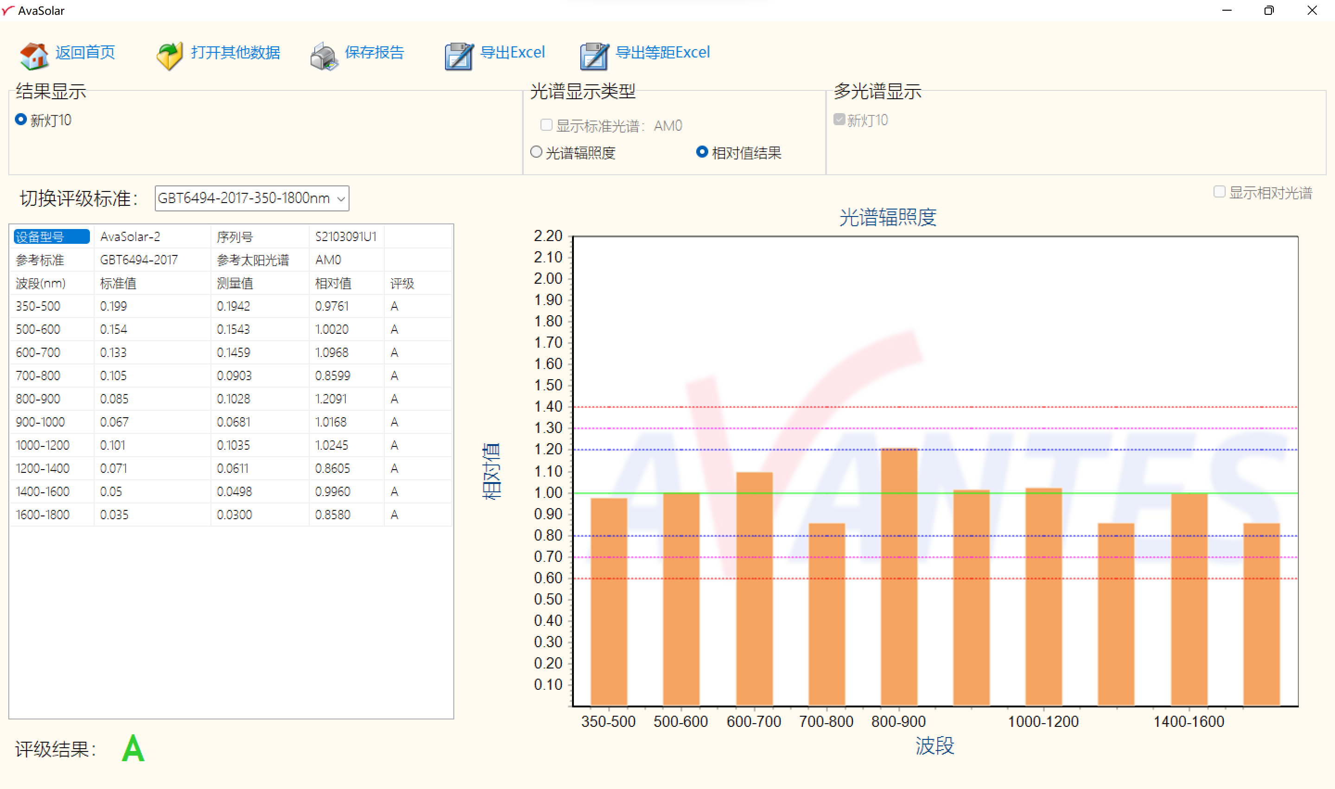Click the tallest chart bar at 800-900
Image resolution: width=1335 pixels, height=789 pixels.
click(x=899, y=577)
